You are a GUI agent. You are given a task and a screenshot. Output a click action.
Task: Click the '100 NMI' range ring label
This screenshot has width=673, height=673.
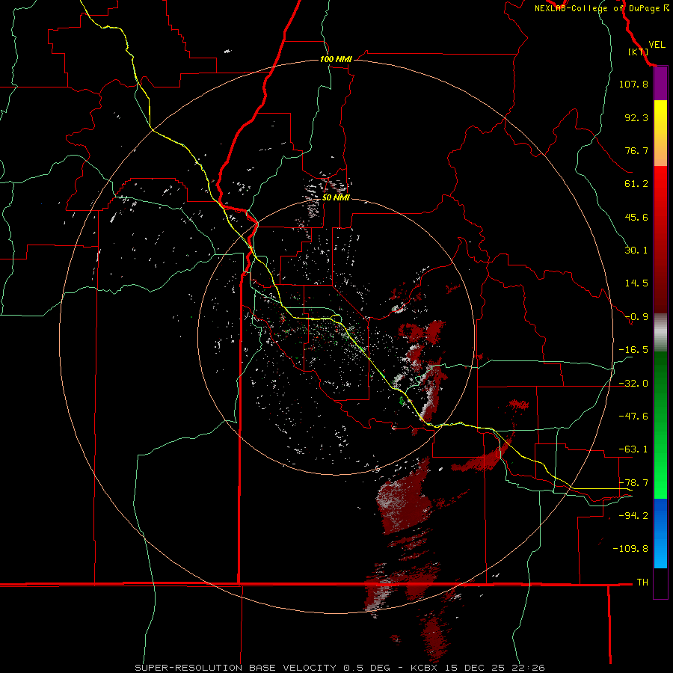pyautogui.click(x=336, y=59)
